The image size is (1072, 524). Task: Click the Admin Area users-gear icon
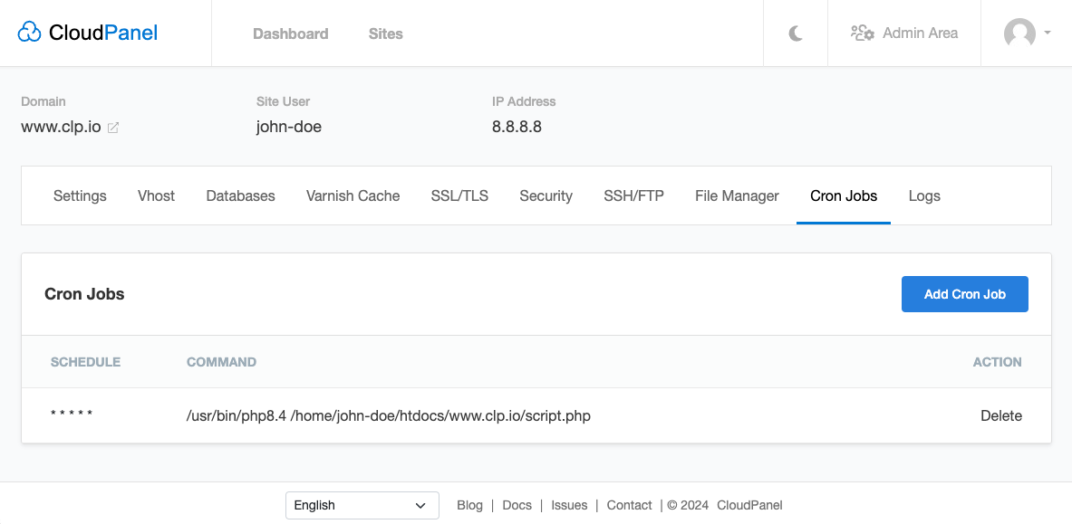click(862, 33)
